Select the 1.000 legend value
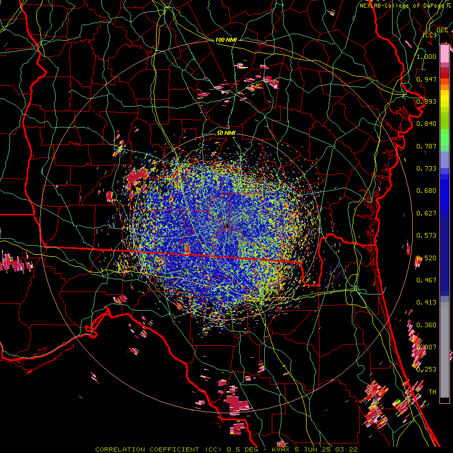The height and width of the screenshot is (453, 453). (426, 56)
